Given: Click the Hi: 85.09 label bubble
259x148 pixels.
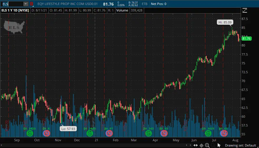Looking at the screenshot, I should coord(225,22).
